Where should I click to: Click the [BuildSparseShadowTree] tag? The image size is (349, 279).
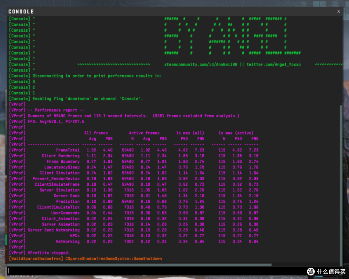click(36, 259)
